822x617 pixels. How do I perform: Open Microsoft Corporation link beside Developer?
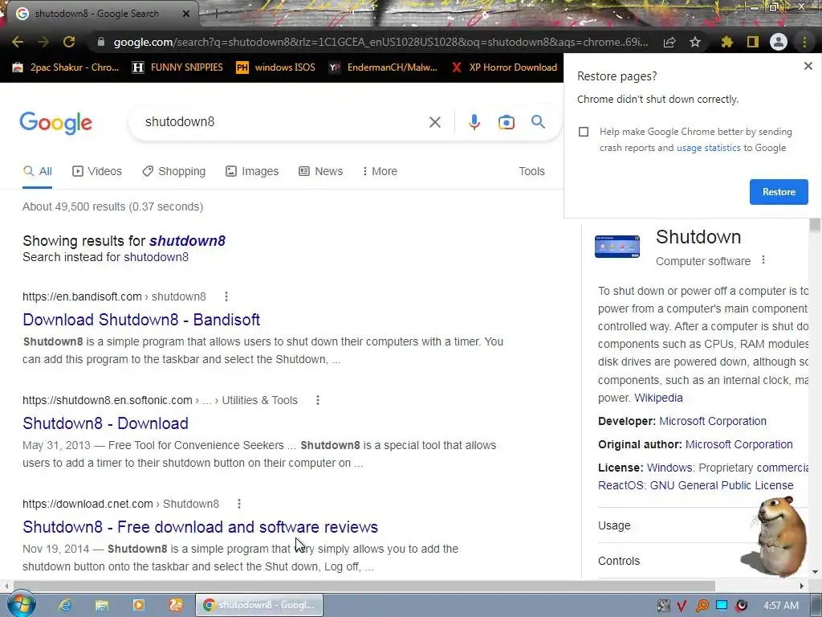[x=713, y=421]
